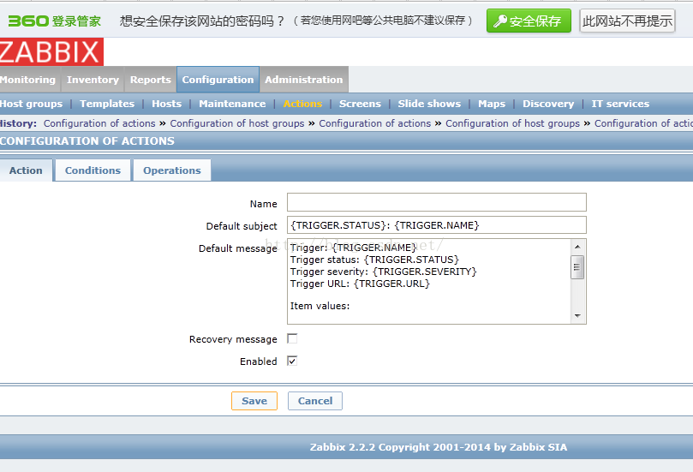The image size is (693, 472).
Task: Open the Discovery submenu
Action: pos(548,104)
